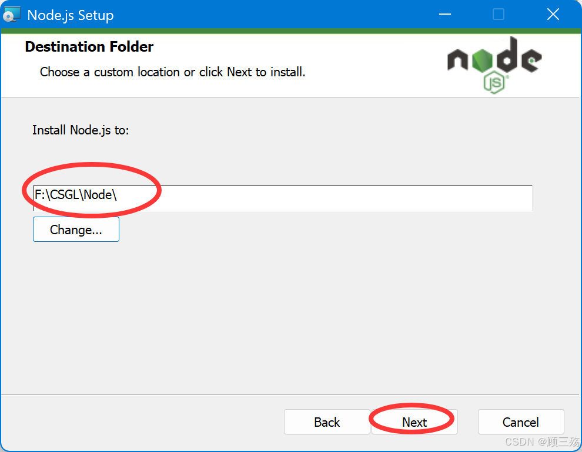This screenshot has width=582, height=452.
Task: Click the Next button to continue installation
Action: (x=414, y=421)
